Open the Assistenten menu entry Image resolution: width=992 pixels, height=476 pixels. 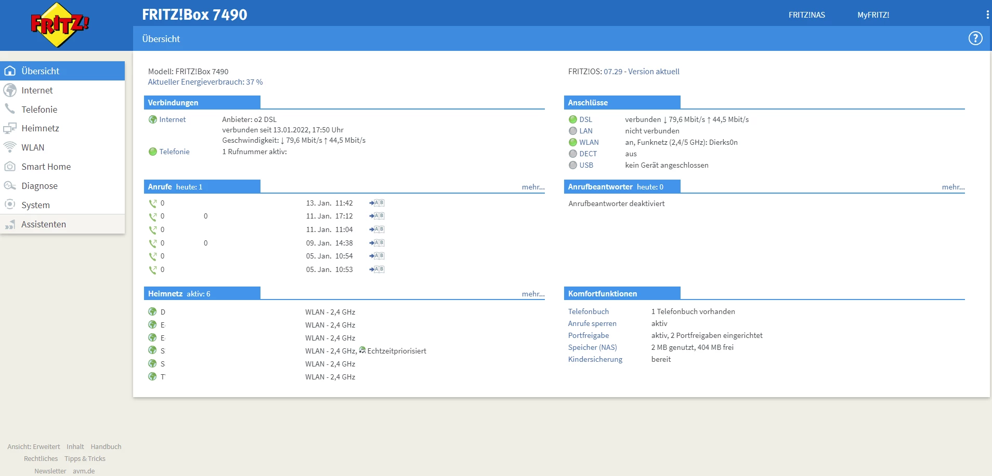click(62, 224)
